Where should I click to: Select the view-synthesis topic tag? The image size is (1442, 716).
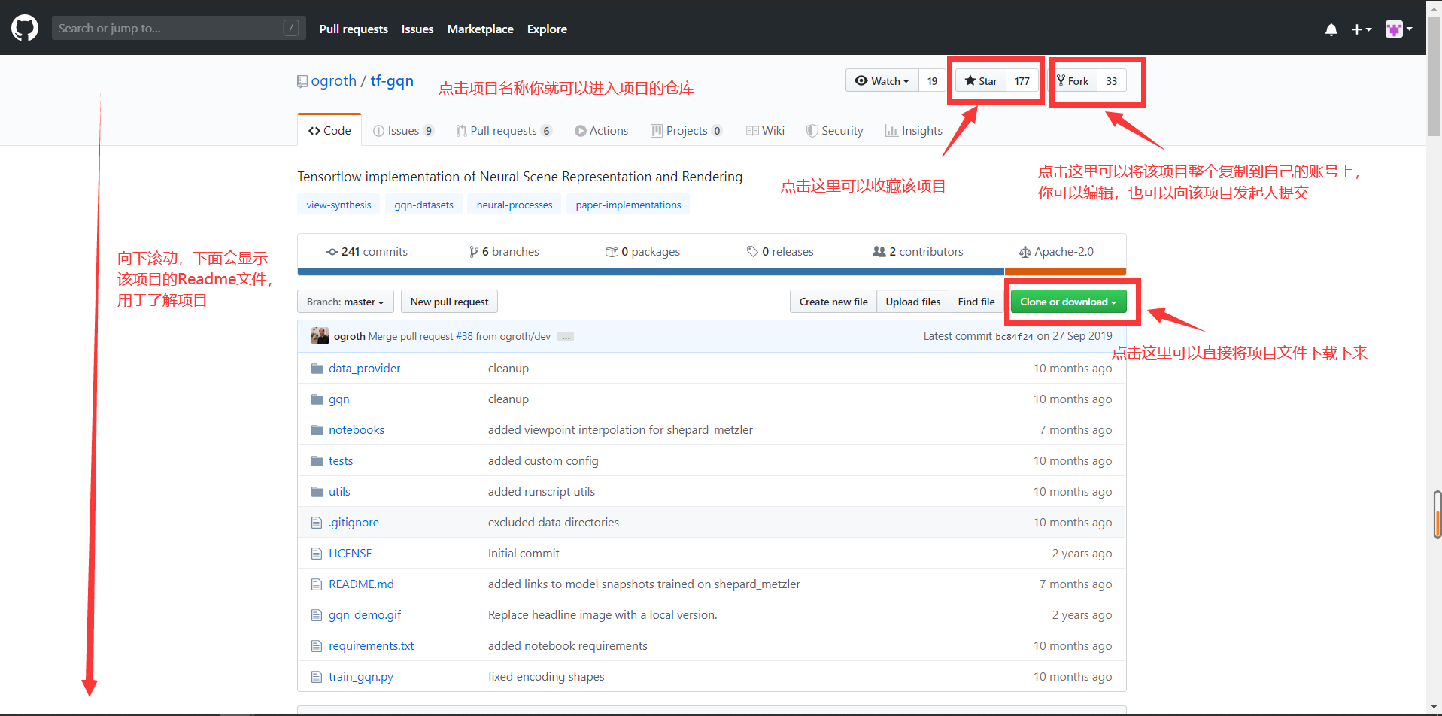tap(338, 205)
